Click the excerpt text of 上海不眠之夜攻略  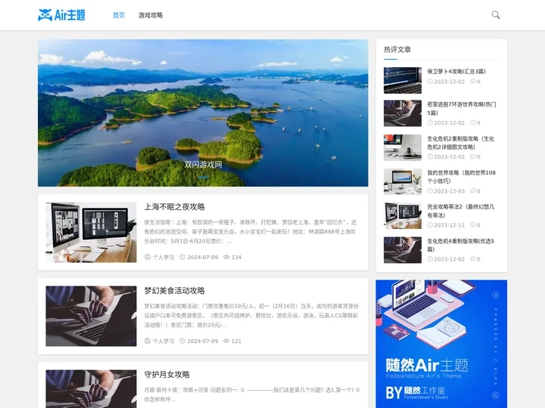(x=251, y=231)
